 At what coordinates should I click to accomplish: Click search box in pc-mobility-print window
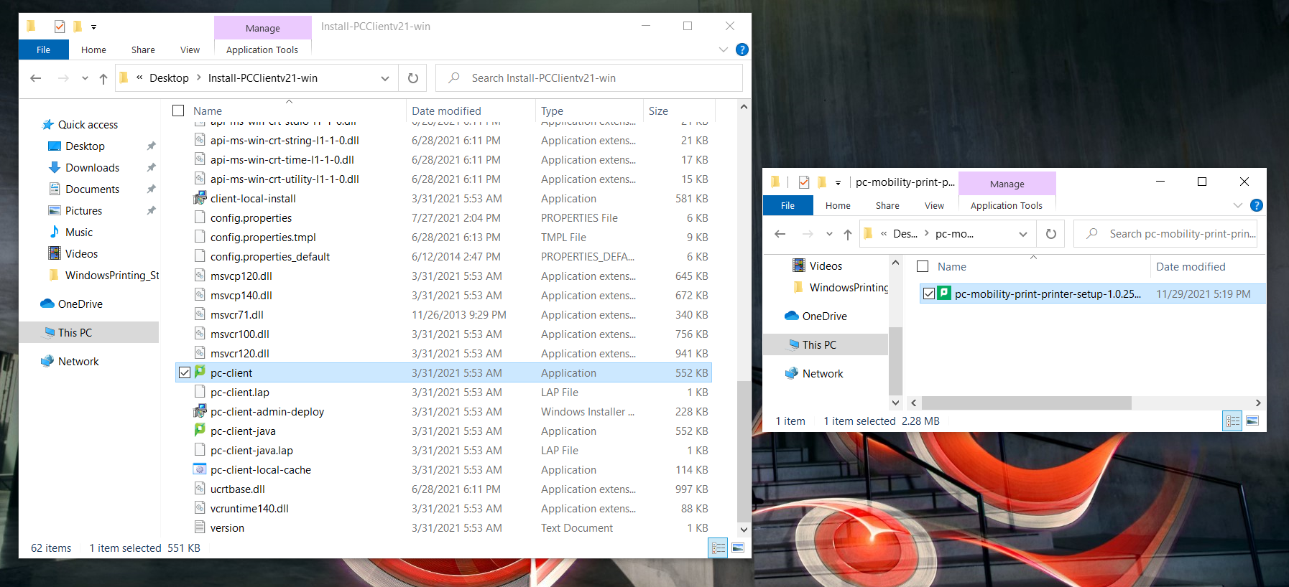pyautogui.click(x=1165, y=234)
